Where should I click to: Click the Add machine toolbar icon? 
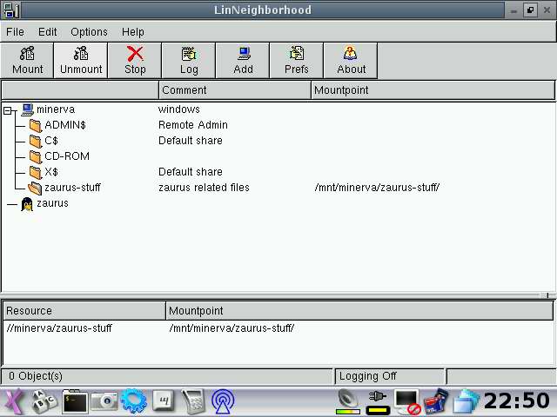(x=243, y=61)
